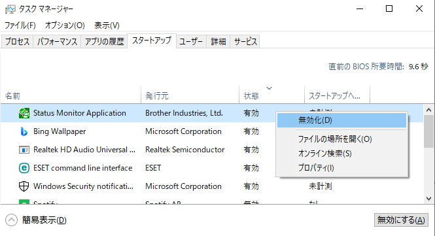The image size is (435, 236).
Task: Select the Bing Wallpaper row name
Action: click(60, 131)
